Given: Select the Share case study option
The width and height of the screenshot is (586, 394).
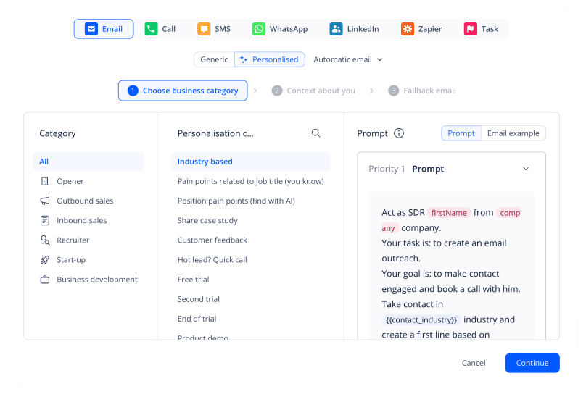Looking at the screenshot, I should tap(207, 220).
